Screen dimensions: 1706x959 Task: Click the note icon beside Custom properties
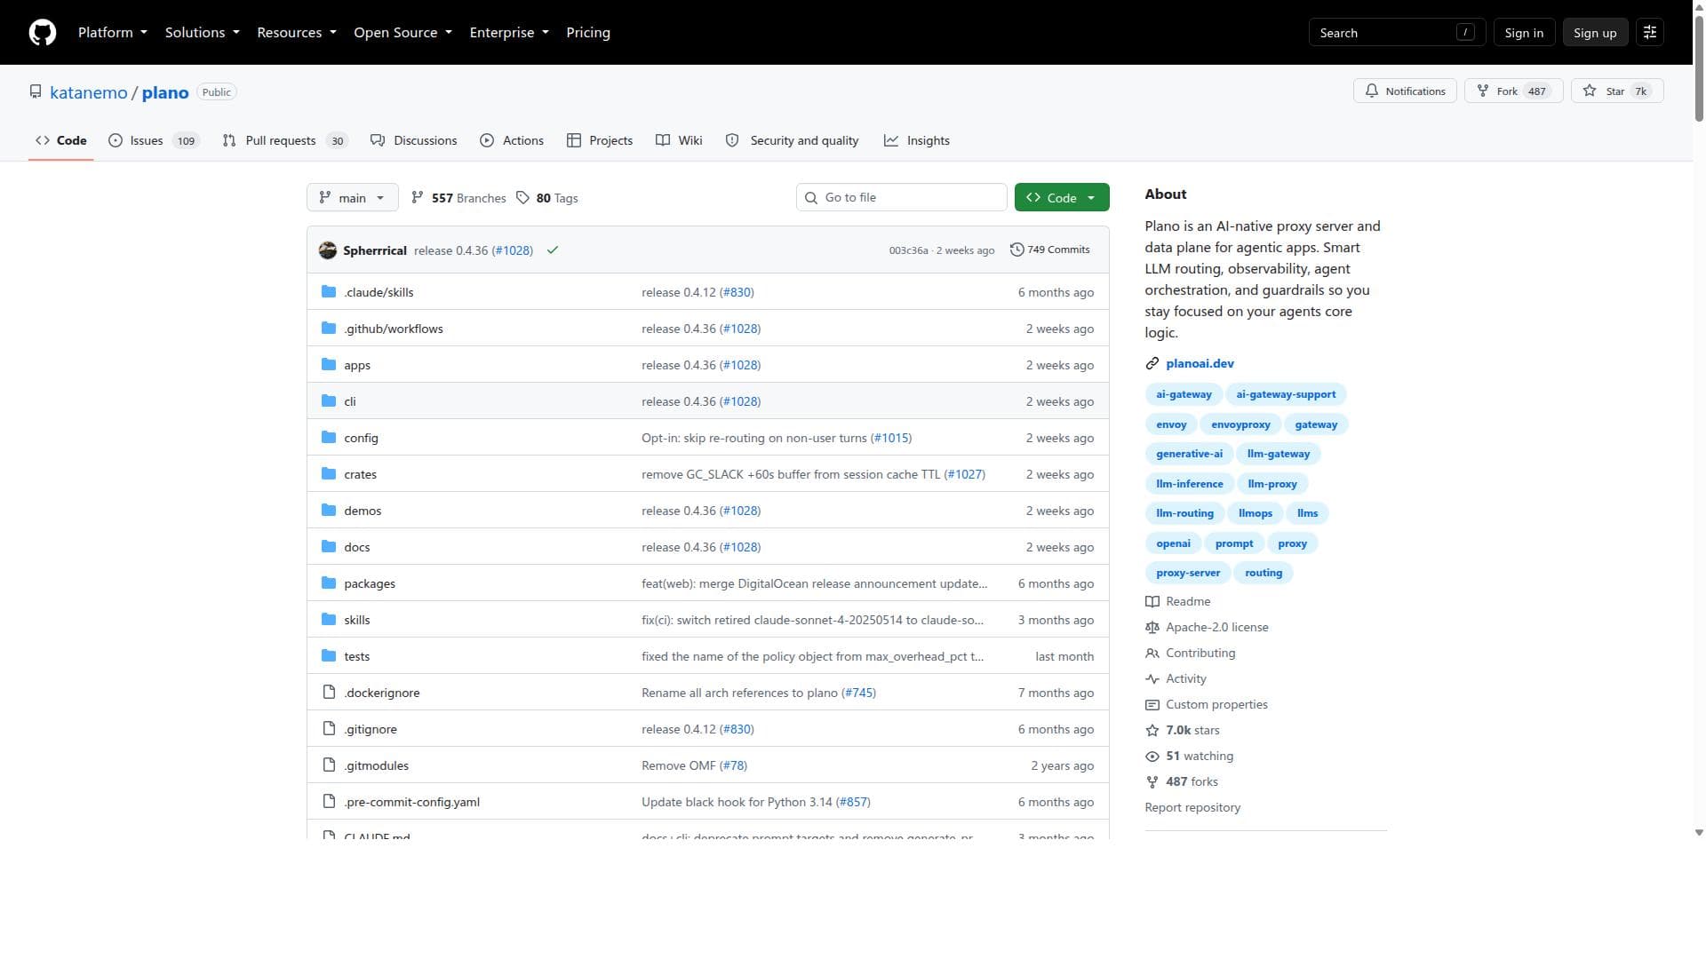tap(1152, 705)
